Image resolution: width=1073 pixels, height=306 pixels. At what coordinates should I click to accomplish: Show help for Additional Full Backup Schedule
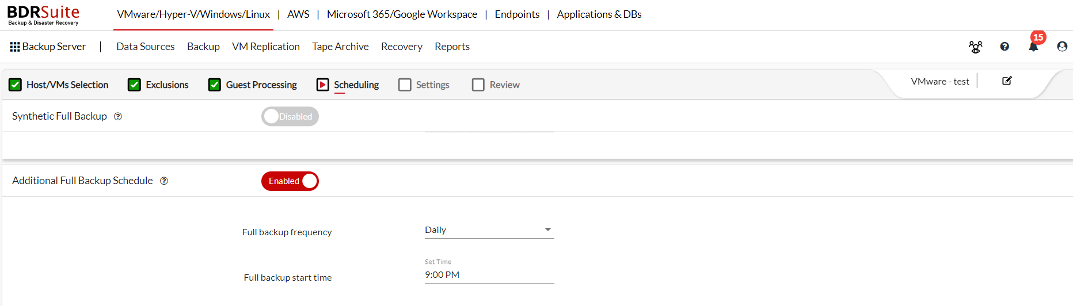(164, 181)
